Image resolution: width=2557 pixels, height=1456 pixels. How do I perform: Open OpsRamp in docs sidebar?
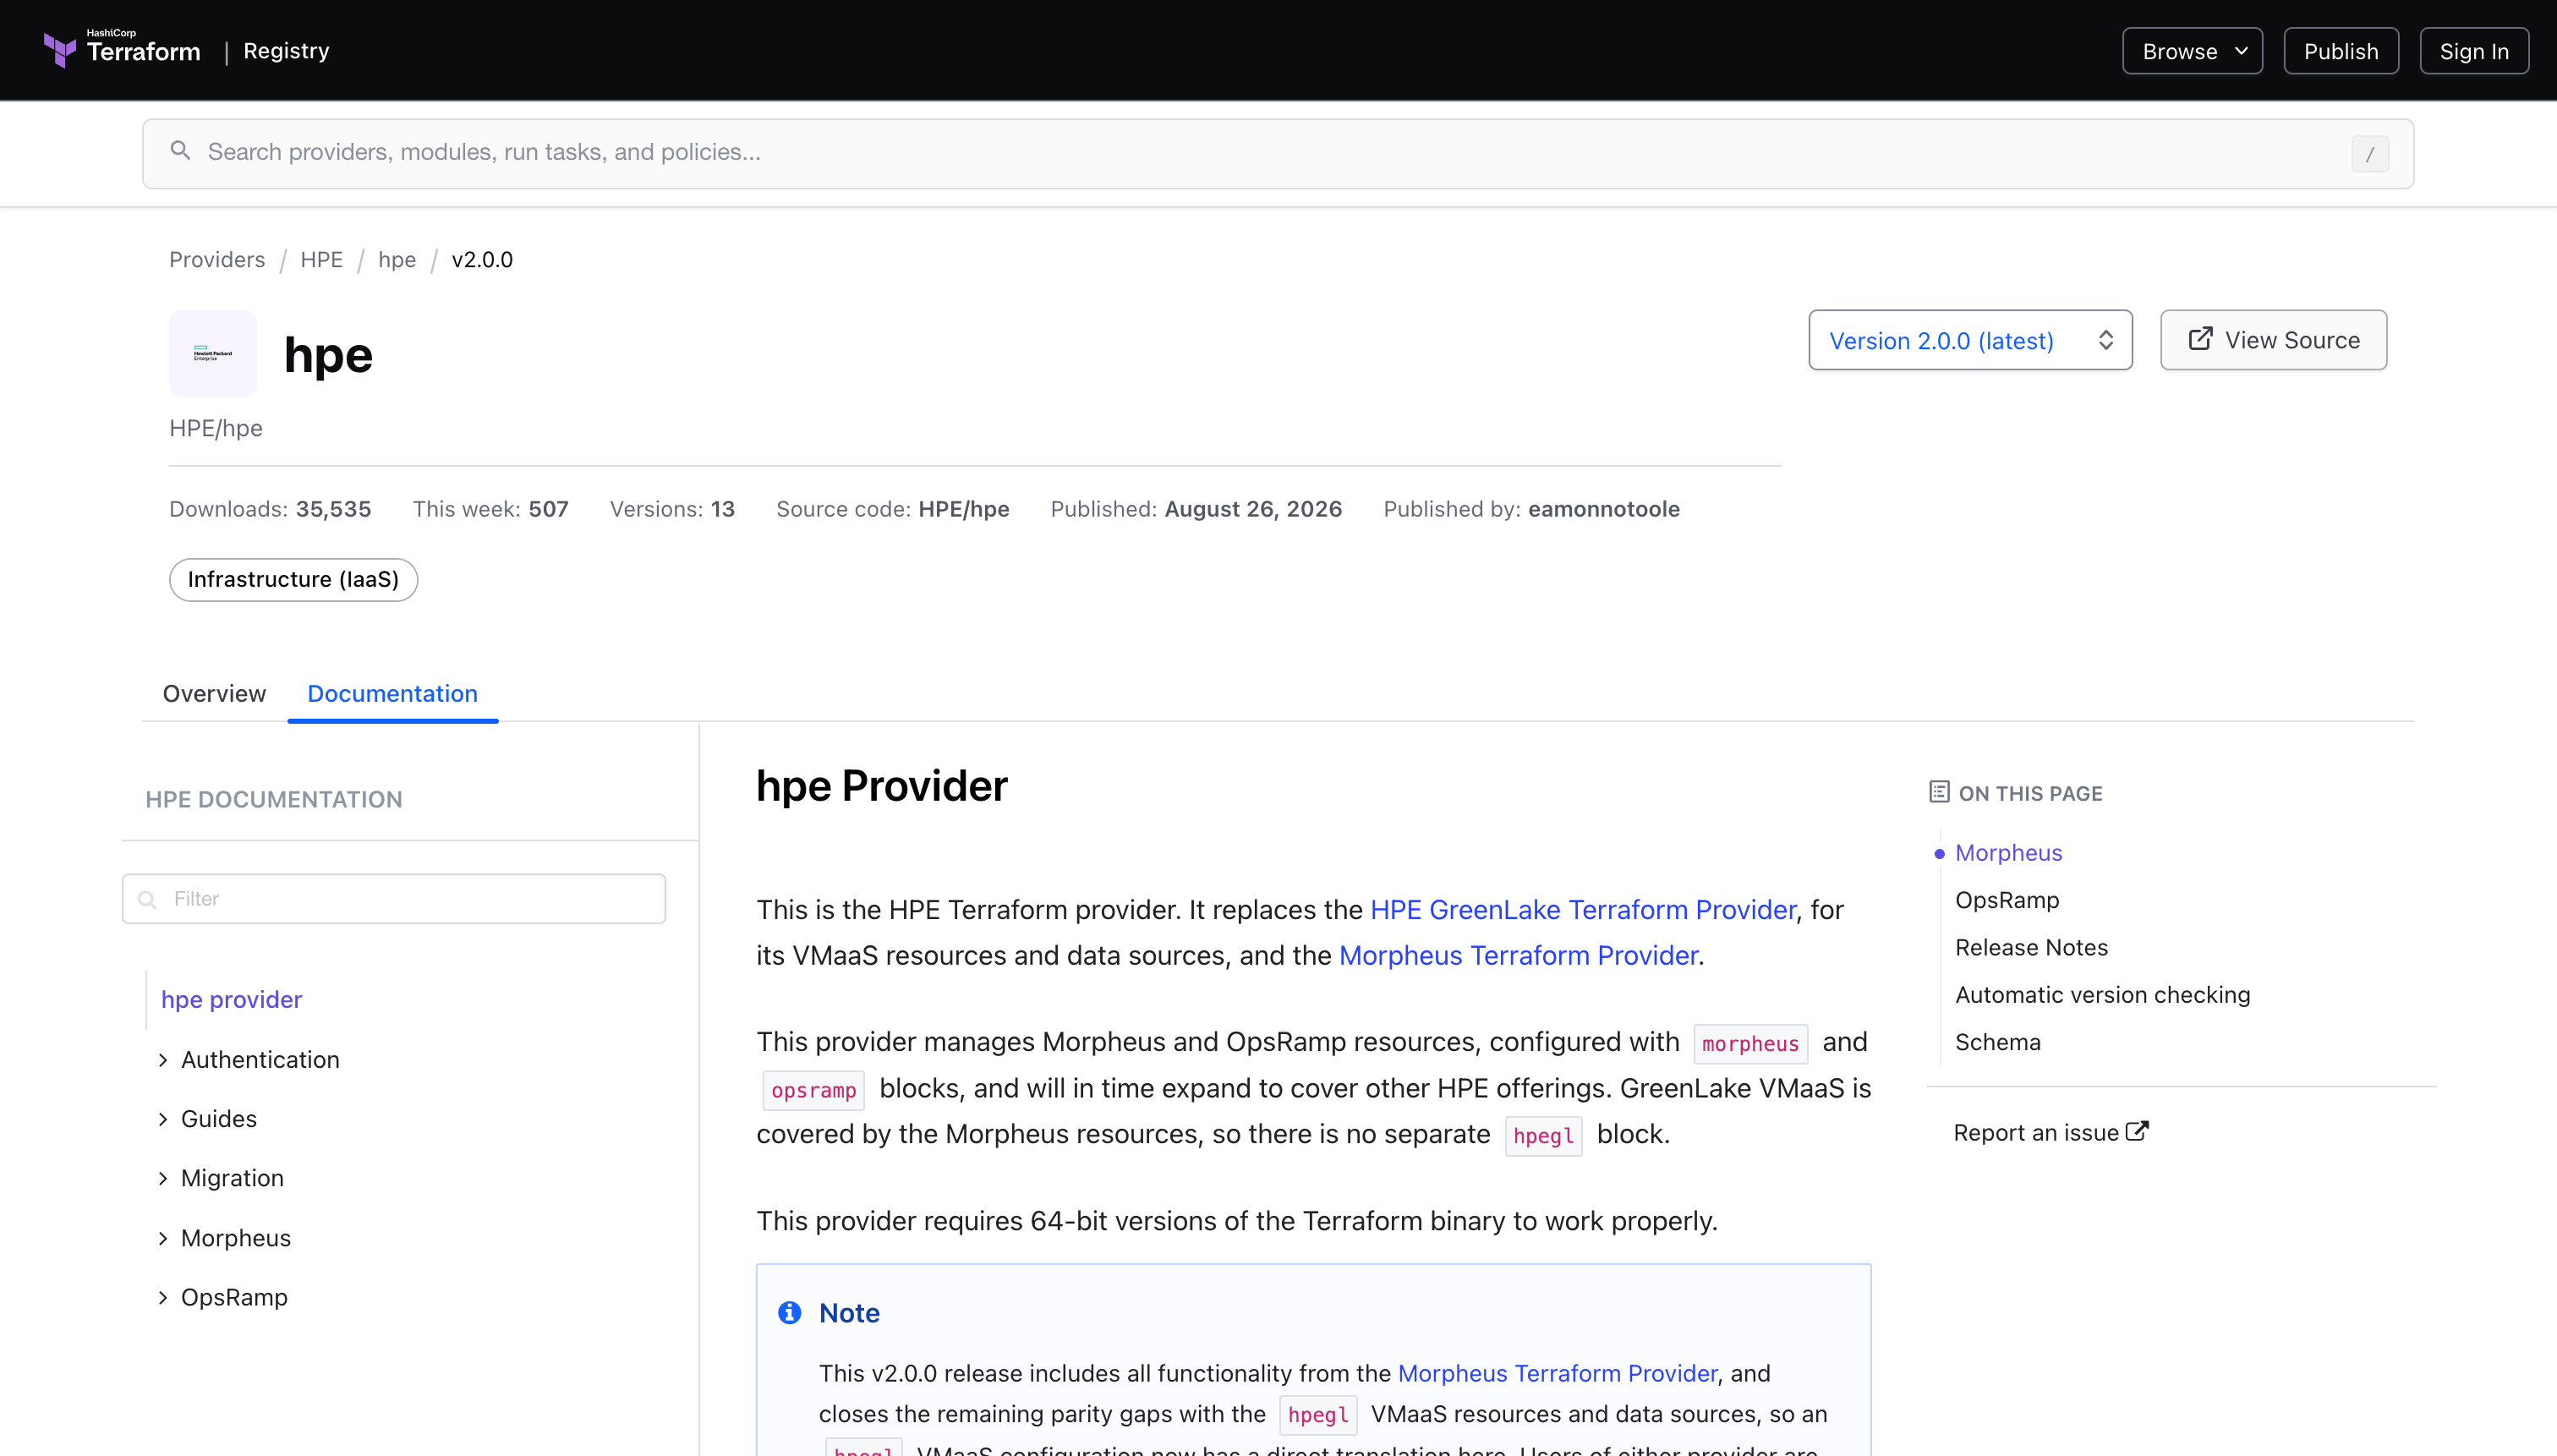234,1297
